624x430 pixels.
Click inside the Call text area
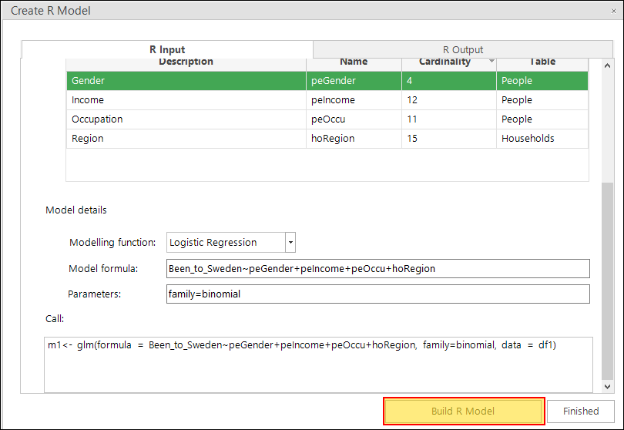(x=318, y=364)
